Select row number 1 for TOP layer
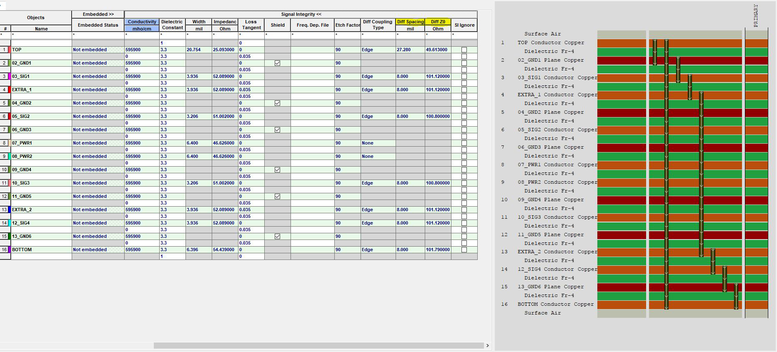 coord(4,50)
